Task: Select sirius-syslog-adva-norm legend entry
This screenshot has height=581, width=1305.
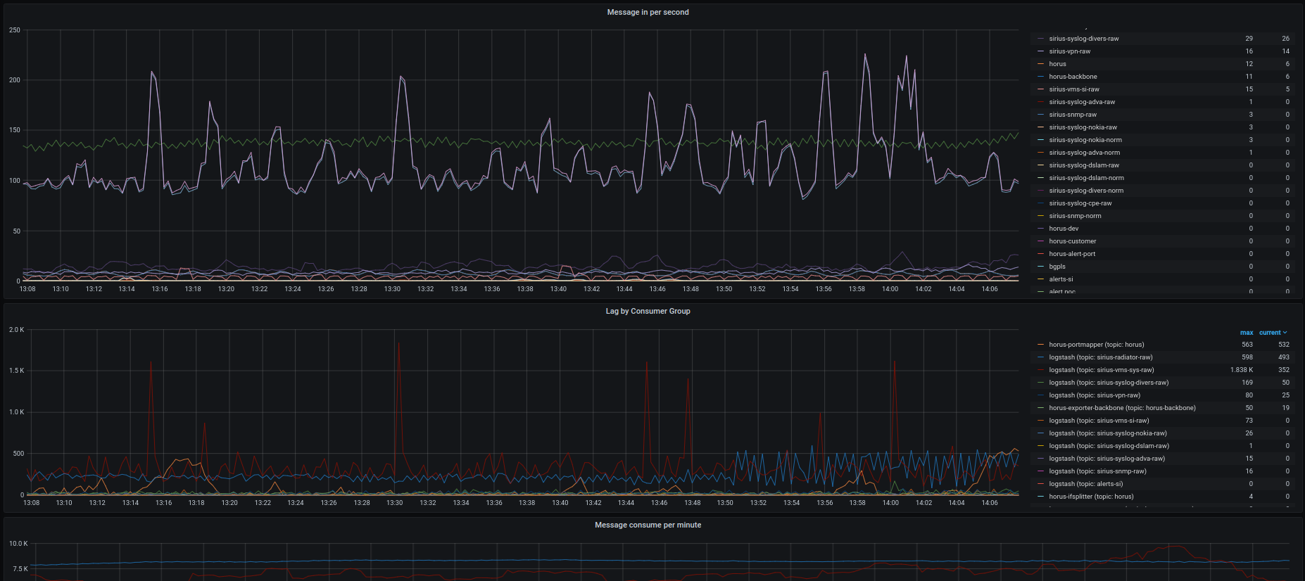Action: [1084, 153]
